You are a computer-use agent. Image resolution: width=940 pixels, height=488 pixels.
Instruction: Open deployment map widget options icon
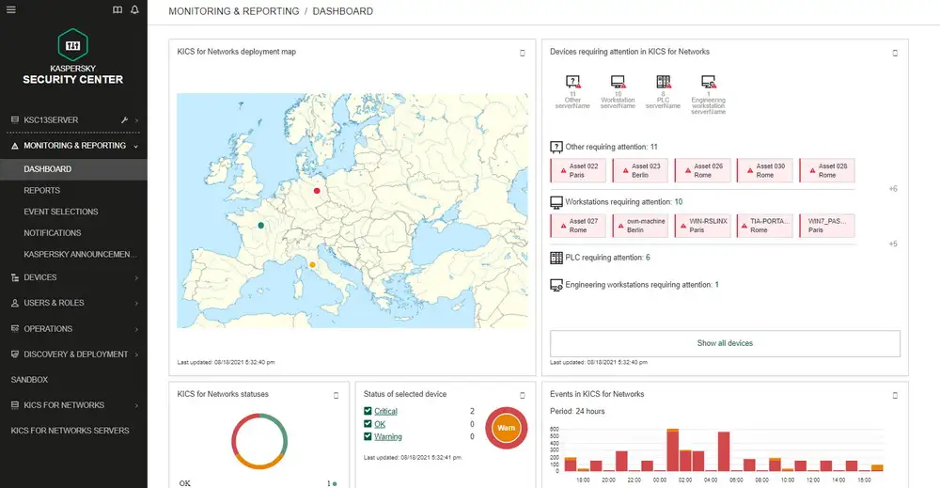[523, 53]
